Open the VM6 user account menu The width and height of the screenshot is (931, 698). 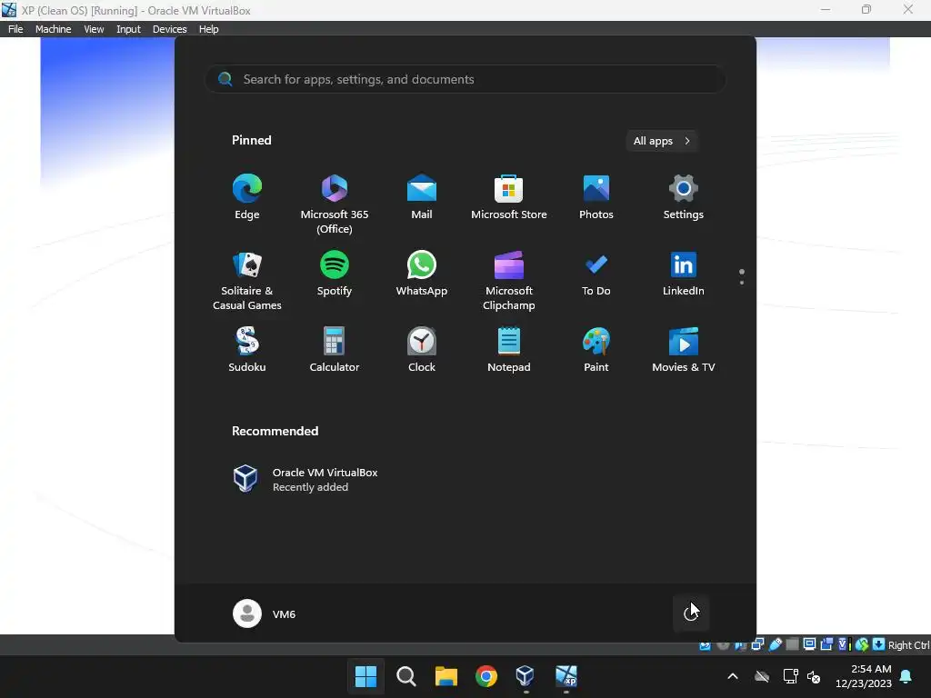(265, 613)
